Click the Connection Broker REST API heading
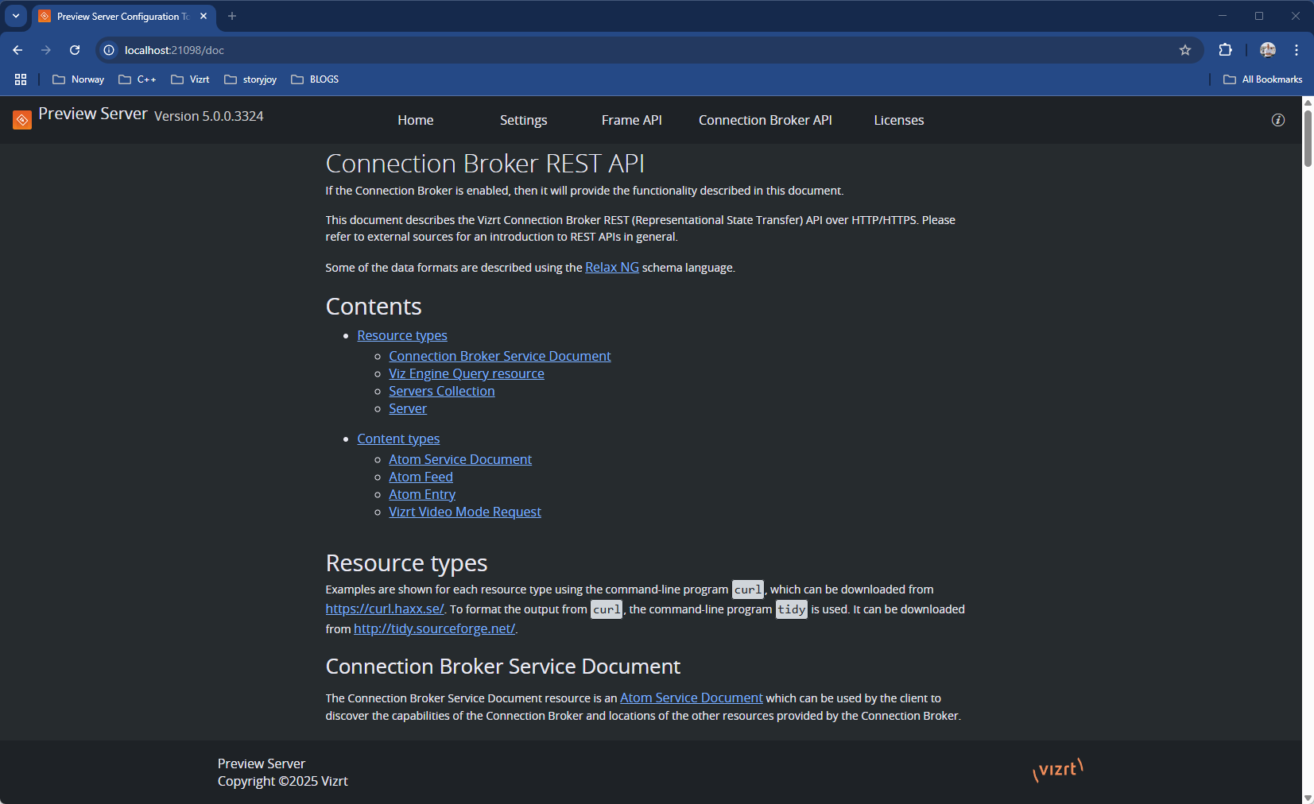 (x=485, y=164)
